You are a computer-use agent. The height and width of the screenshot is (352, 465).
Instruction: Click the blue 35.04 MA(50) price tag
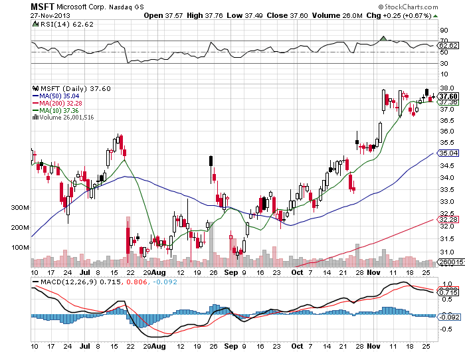tap(448, 153)
